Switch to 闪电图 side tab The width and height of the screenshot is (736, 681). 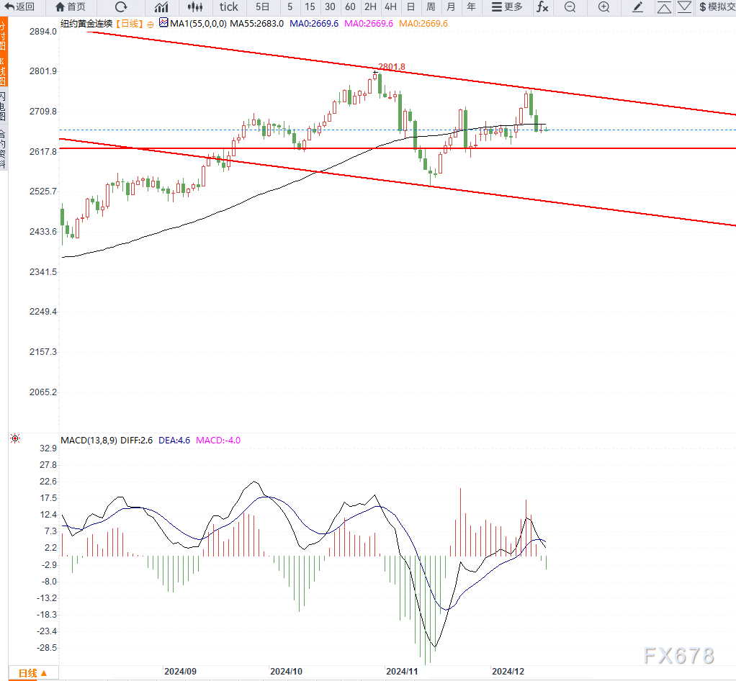coord(4,105)
